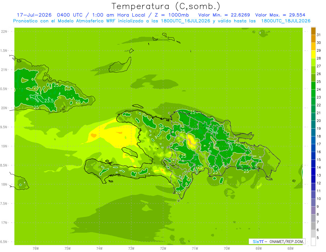Click latitude label "21N"
This screenshot has height=252, width=326.
coord(4,70)
